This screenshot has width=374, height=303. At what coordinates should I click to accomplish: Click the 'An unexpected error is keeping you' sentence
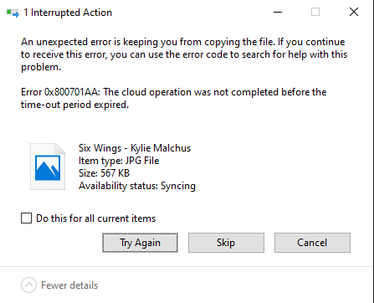click(x=99, y=42)
